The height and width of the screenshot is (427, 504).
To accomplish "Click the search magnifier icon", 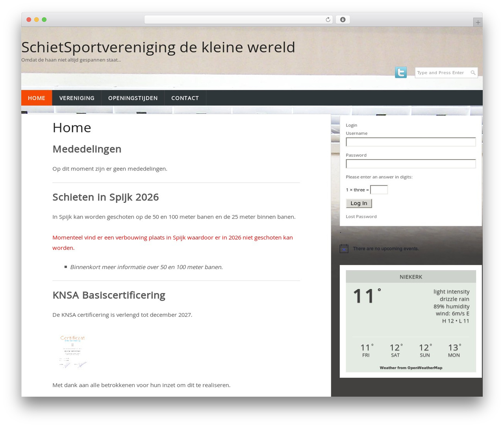I will pos(473,72).
